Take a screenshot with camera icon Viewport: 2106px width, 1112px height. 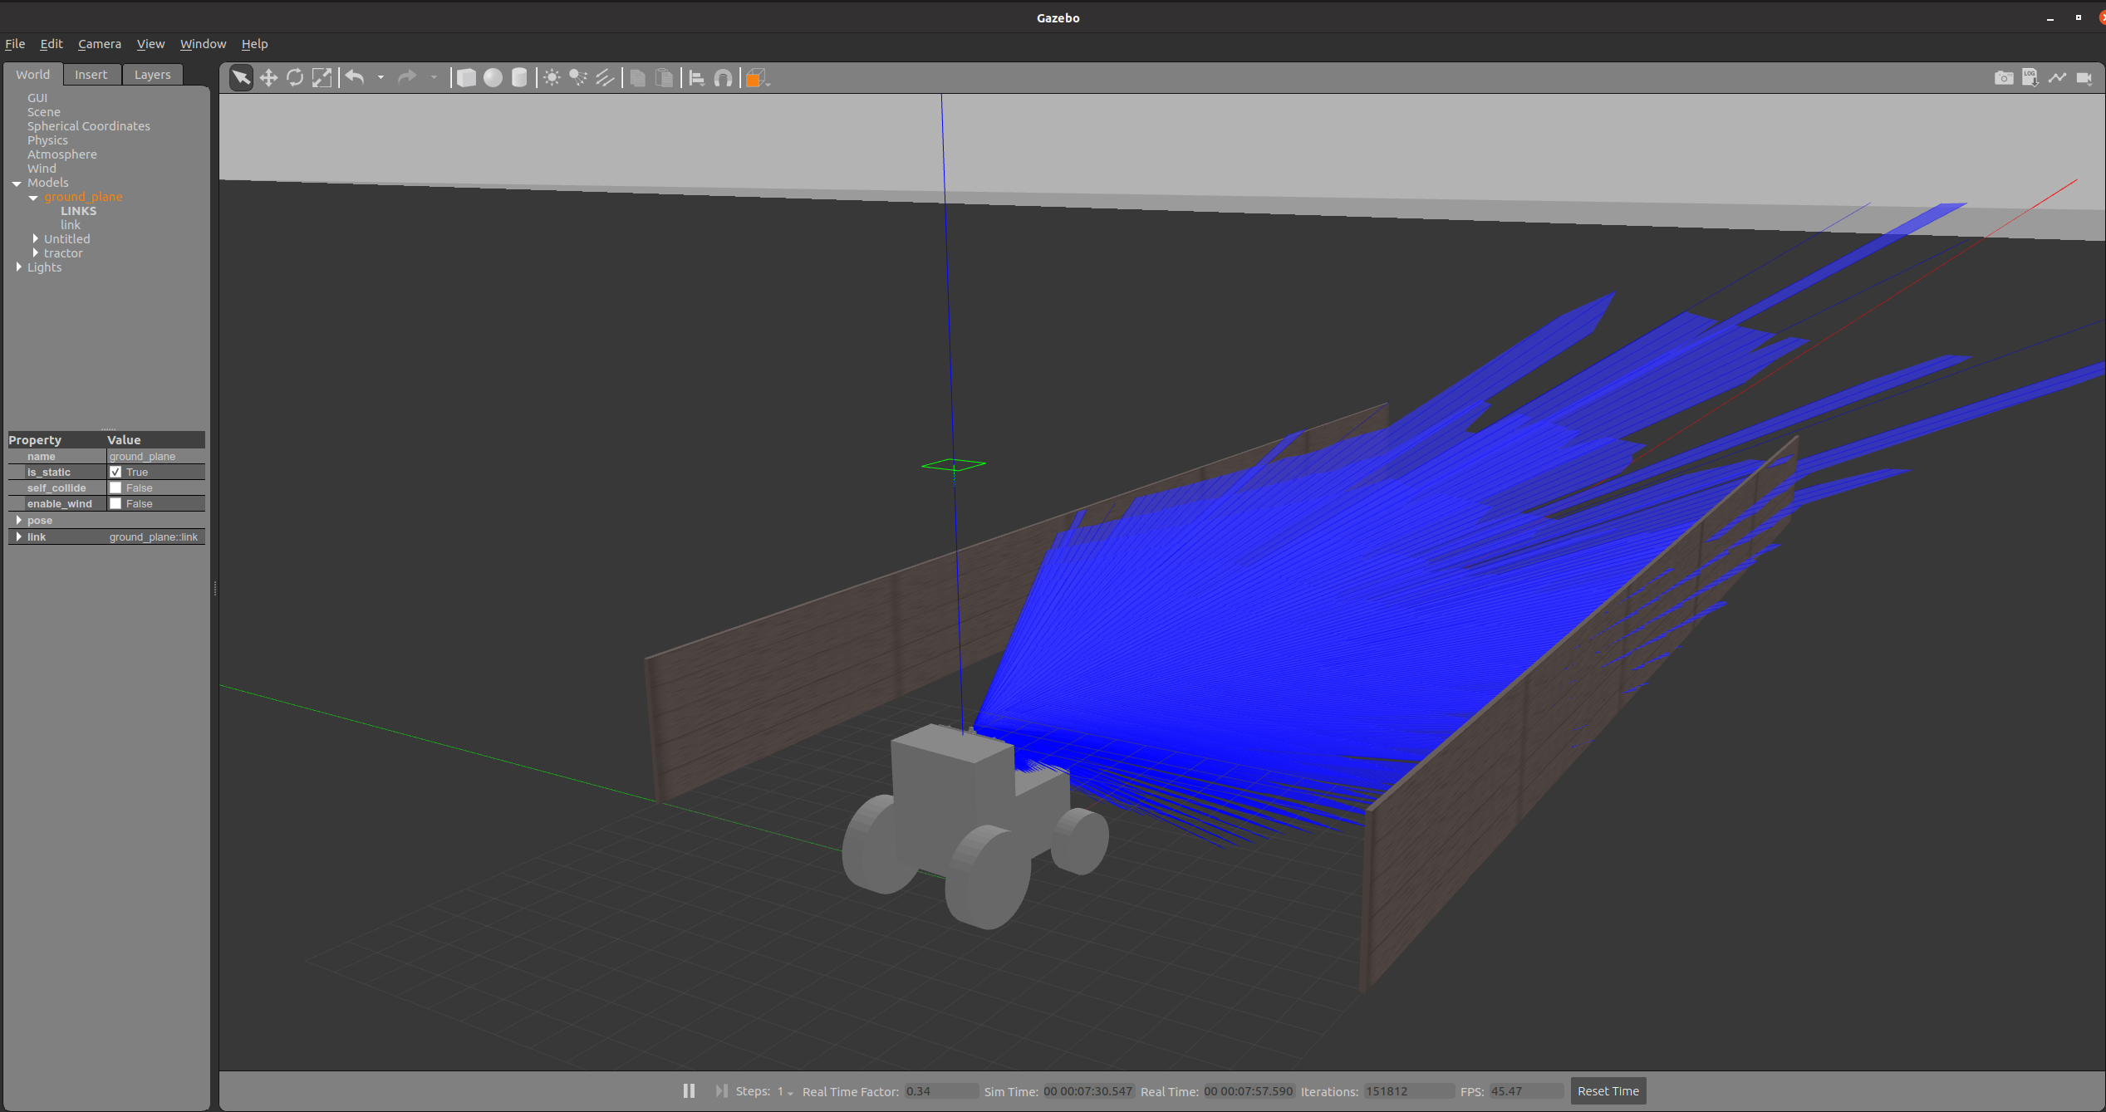pyautogui.click(x=2003, y=78)
